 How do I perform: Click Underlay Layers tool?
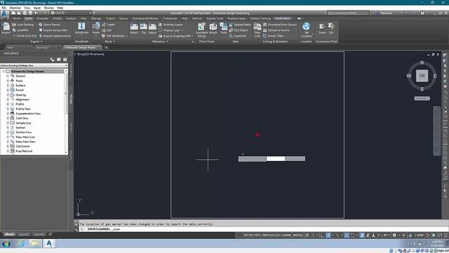pyautogui.click(x=170, y=25)
